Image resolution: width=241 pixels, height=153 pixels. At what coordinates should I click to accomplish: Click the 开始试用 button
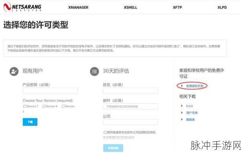(x=113, y=148)
